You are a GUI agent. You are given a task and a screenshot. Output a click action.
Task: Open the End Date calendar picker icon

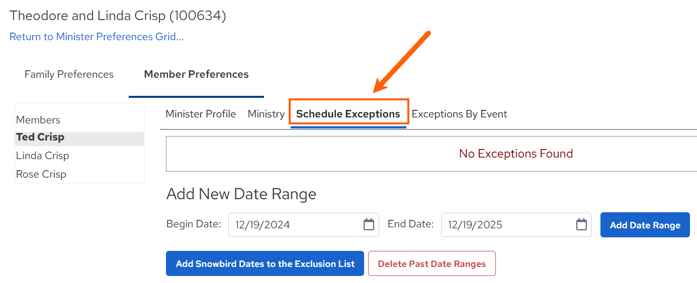point(581,224)
